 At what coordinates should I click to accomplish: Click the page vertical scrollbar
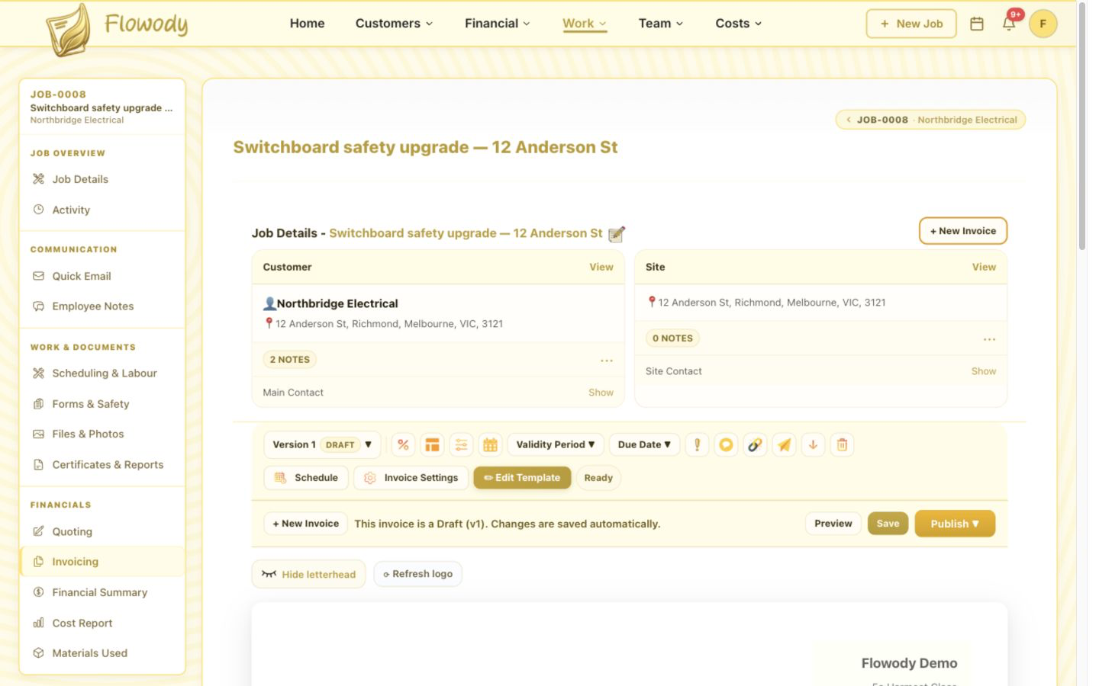[1082, 126]
